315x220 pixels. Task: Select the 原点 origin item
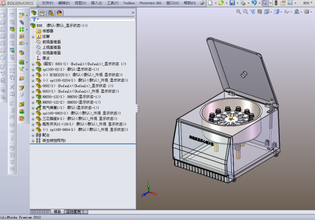click(x=46, y=58)
